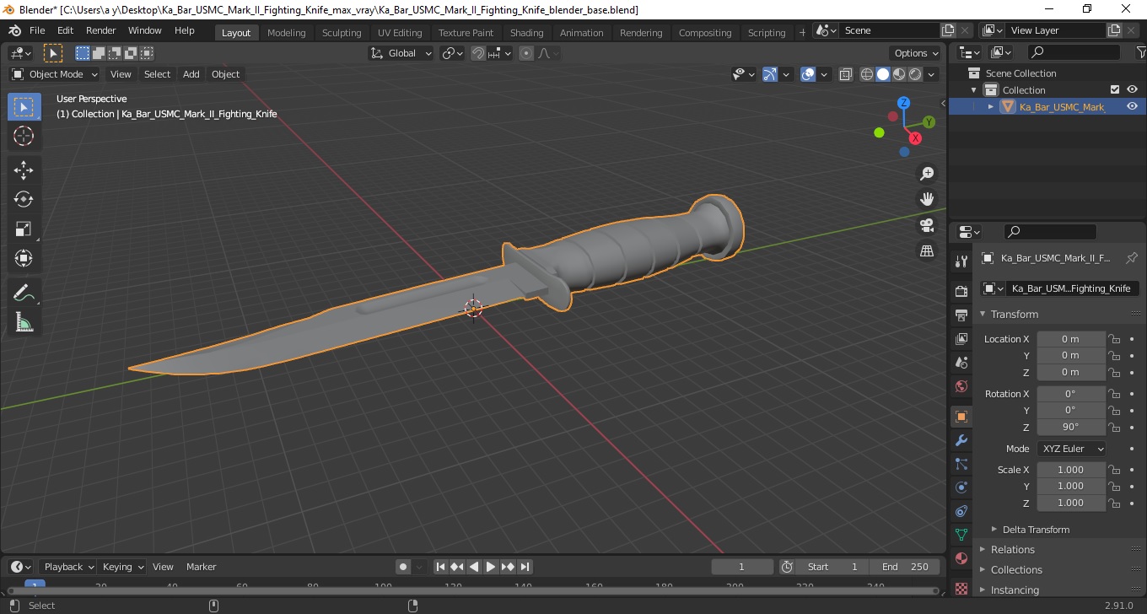Open the Render menu
The width and height of the screenshot is (1147, 614).
(x=101, y=30)
